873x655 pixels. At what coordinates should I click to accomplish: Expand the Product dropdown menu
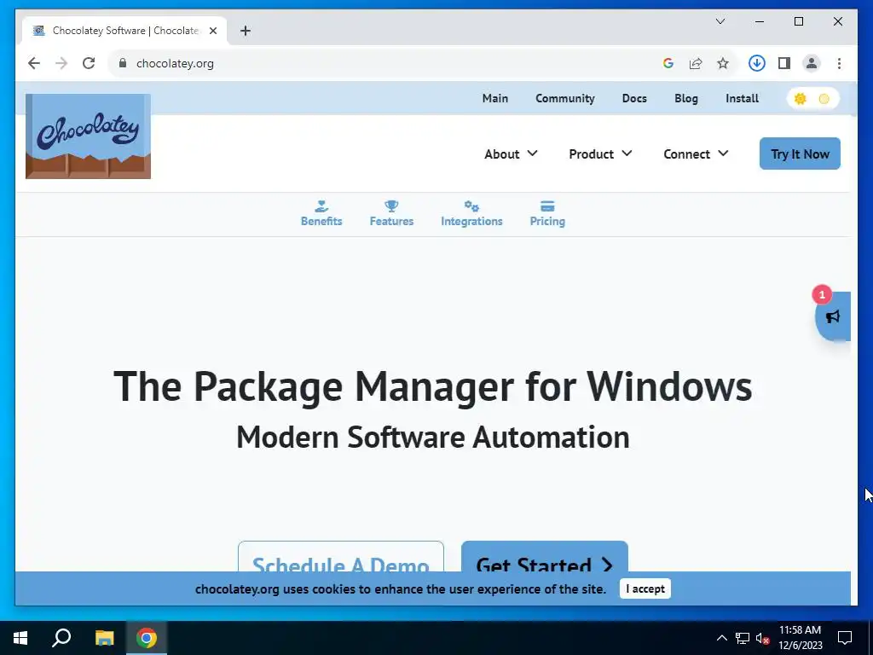(x=600, y=154)
